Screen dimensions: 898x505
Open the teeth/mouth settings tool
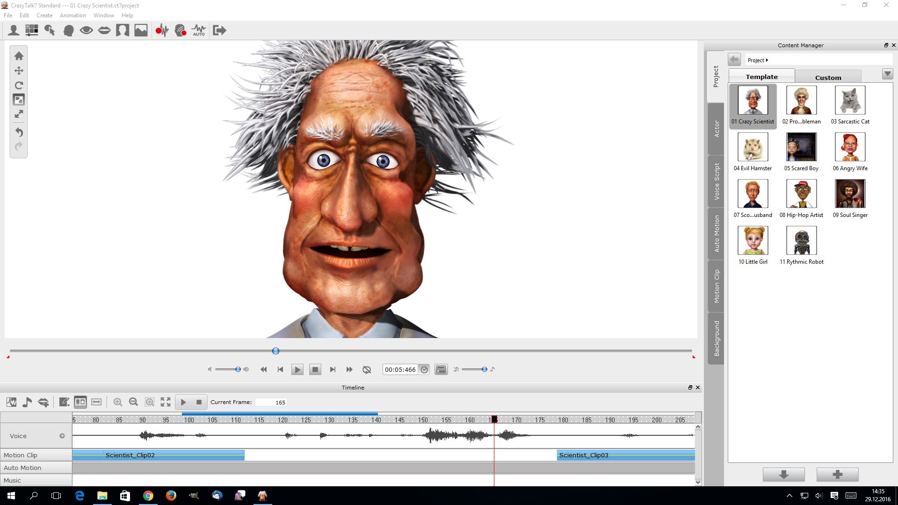click(104, 31)
